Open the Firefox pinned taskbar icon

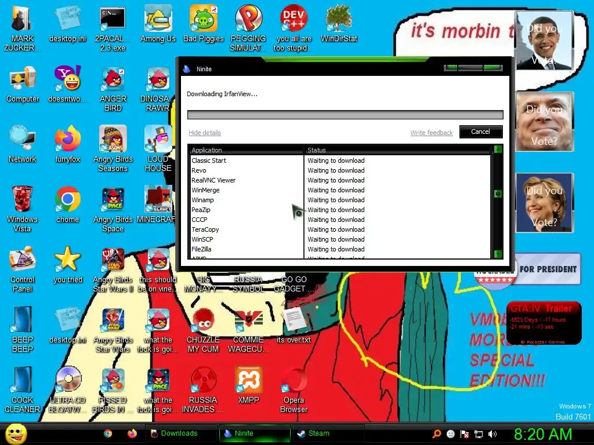pyautogui.click(x=132, y=433)
